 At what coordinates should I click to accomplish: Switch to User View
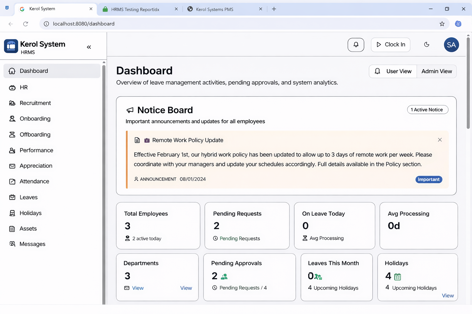coord(393,71)
